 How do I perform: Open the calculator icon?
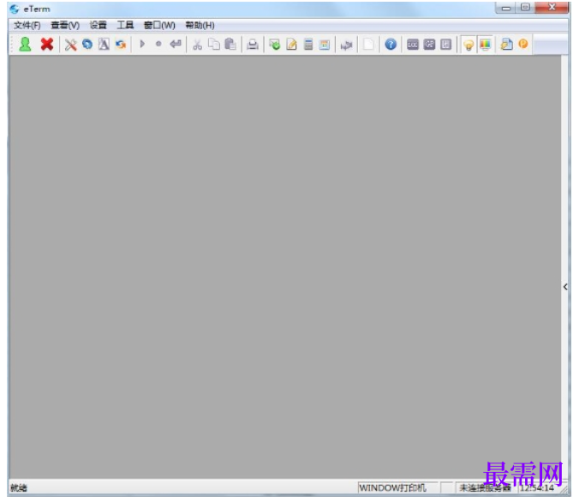pos(308,45)
